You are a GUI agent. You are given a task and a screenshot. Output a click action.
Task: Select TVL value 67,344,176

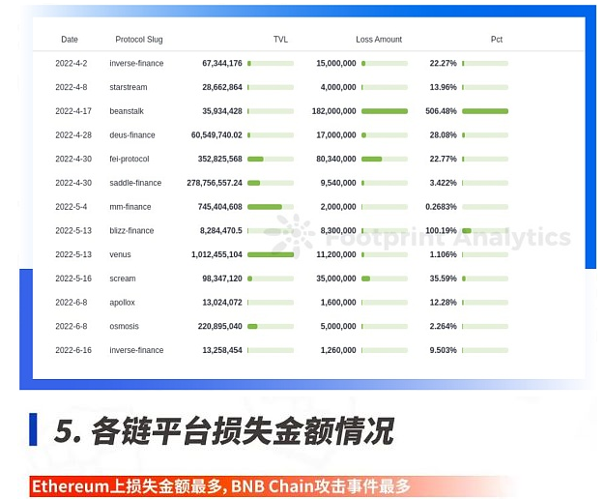tap(222, 63)
